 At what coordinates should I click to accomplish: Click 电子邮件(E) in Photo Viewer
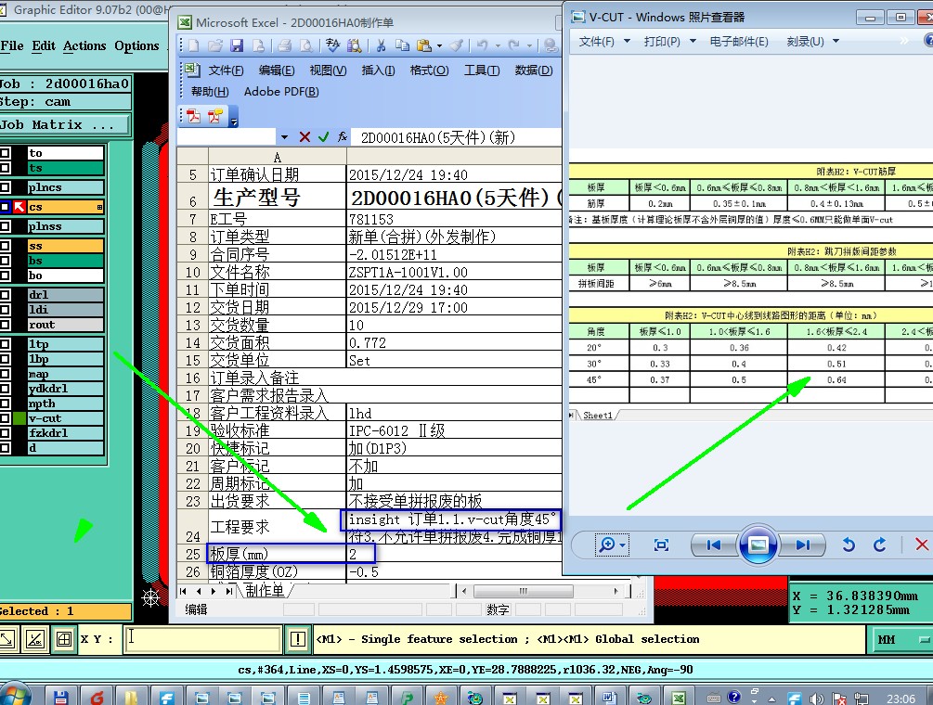point(739,41)
